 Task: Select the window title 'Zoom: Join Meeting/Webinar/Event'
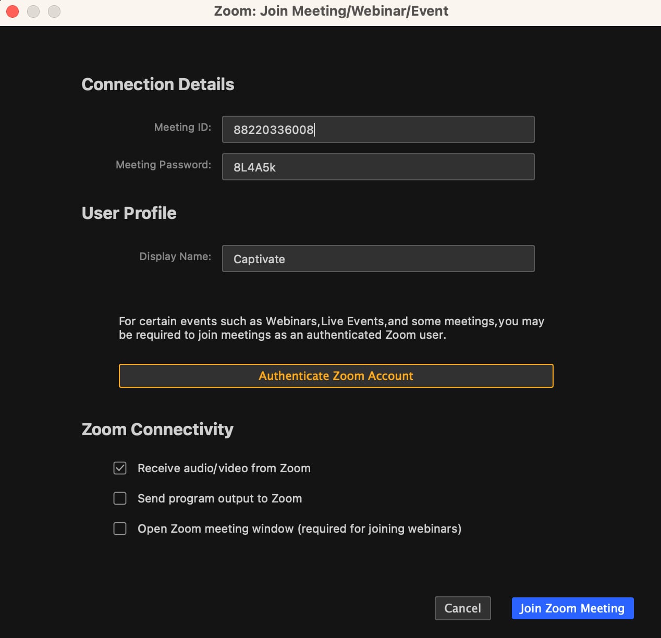(x=331, y=11)
